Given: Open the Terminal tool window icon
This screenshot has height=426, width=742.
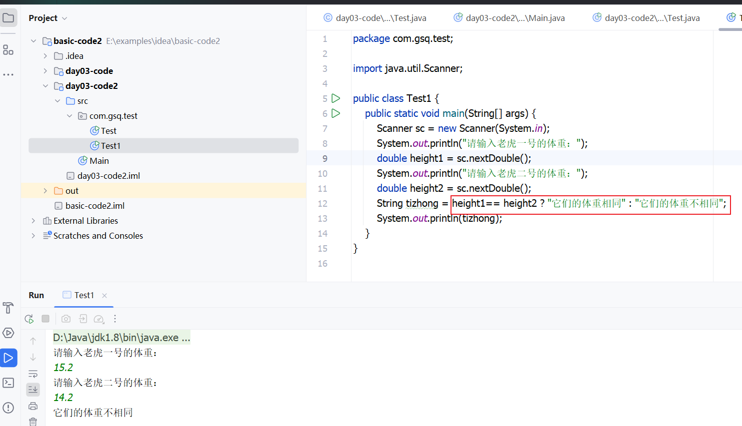Looking at the screenshot, I should coord(8,383).
